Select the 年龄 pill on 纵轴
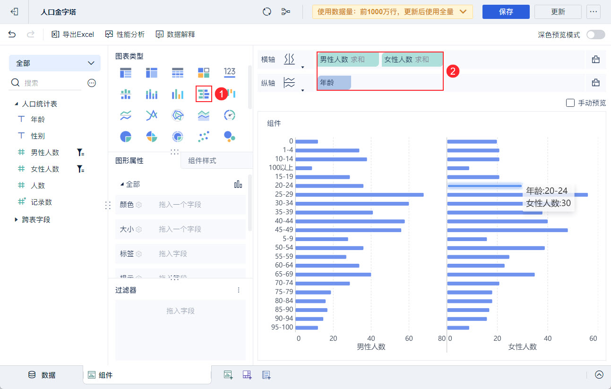Screen dimensions: 611x389 tap(334, 83)
